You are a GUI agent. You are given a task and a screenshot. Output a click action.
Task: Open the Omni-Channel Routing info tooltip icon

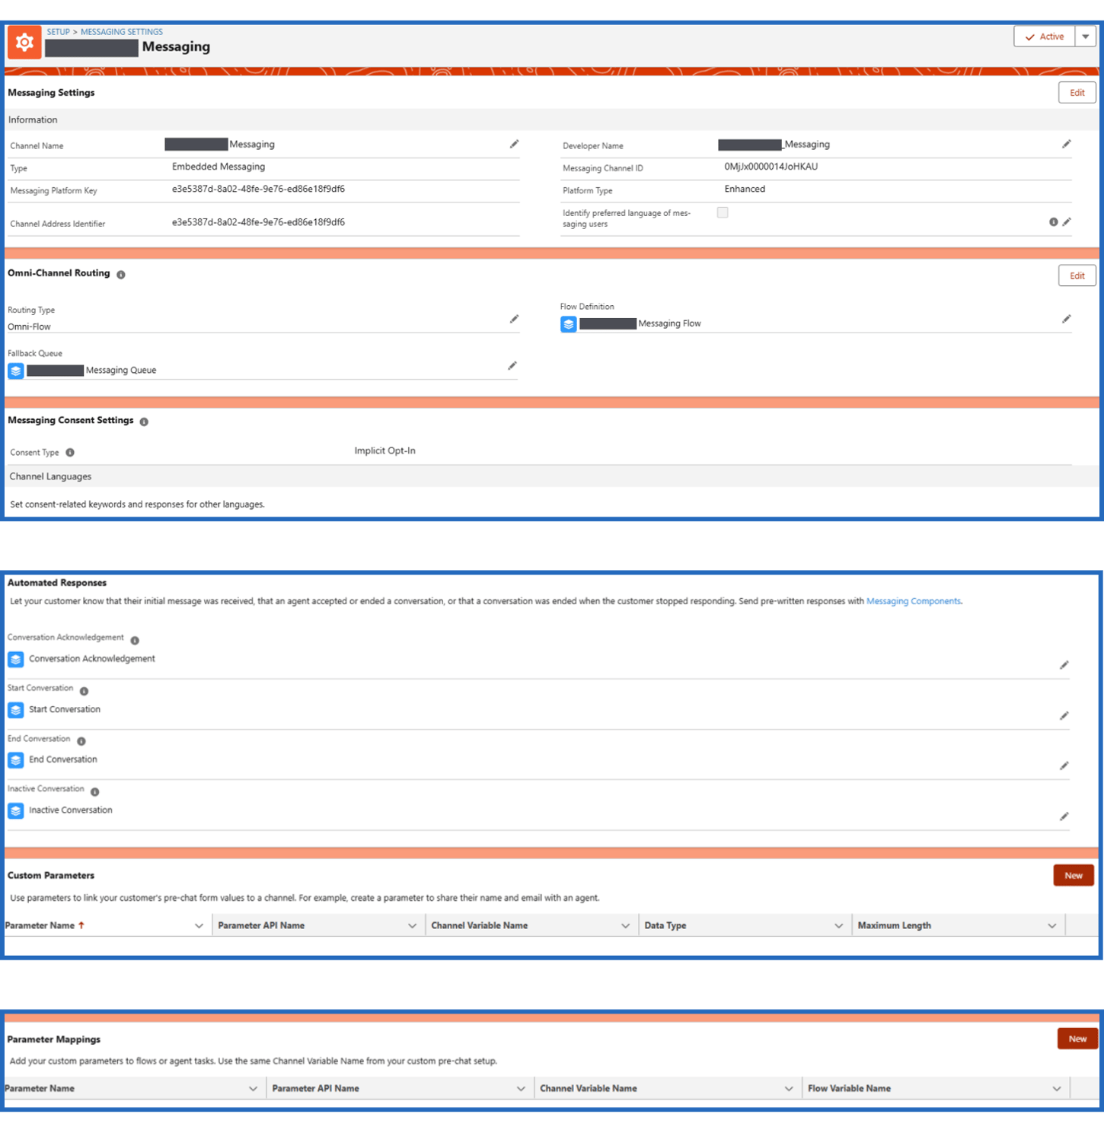tap(121, 275)
